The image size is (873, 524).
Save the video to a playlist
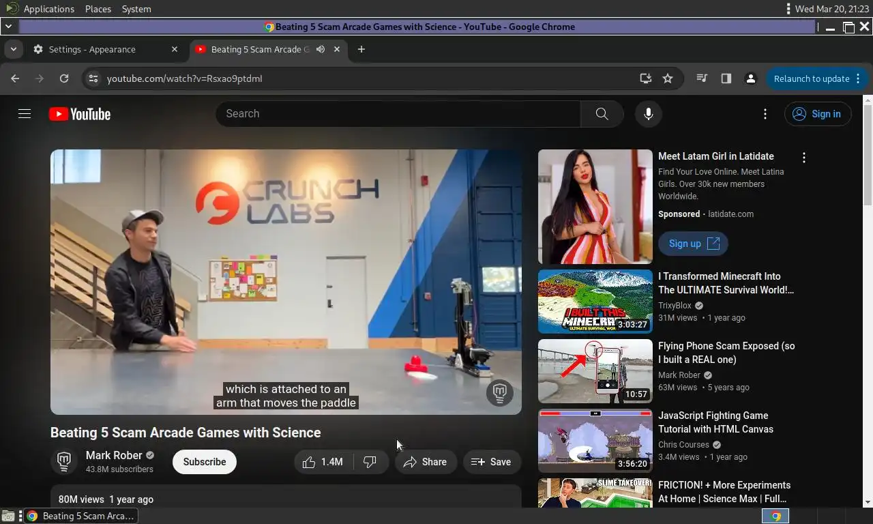(x=491, y=462)
